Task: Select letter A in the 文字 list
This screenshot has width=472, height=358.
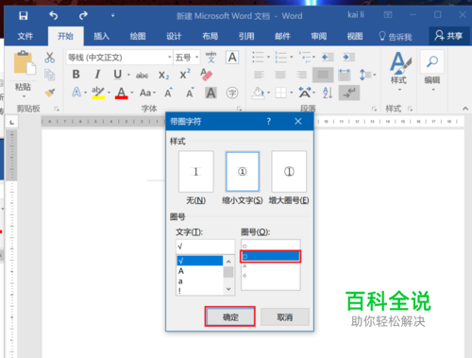Action: tap(199, 271)
